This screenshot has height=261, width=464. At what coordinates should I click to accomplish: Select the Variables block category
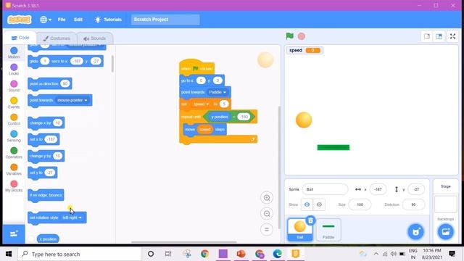click(14, 170)
